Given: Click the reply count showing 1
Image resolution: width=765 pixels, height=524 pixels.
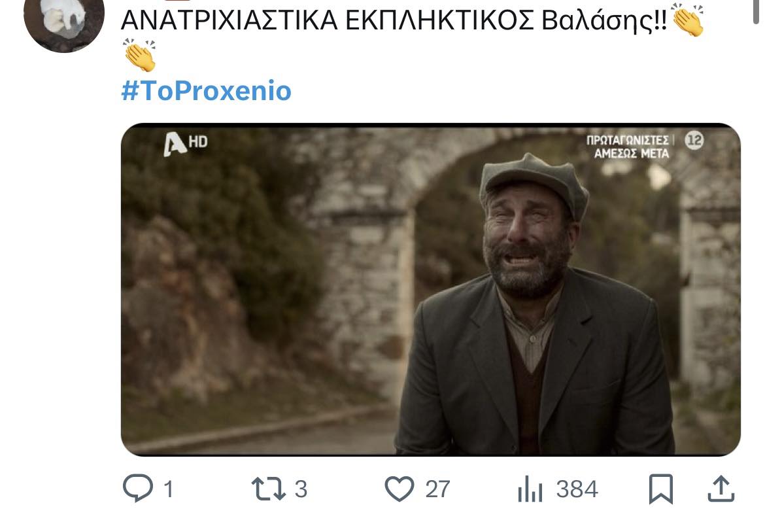Looking at the screenshot, I should pos(169,489).
